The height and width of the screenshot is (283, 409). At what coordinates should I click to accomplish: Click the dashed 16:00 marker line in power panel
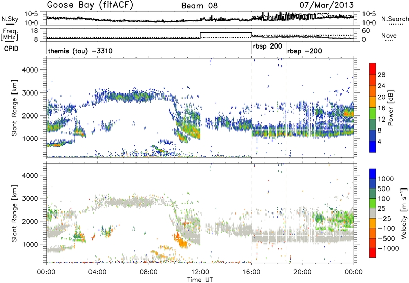click(252, 107)
